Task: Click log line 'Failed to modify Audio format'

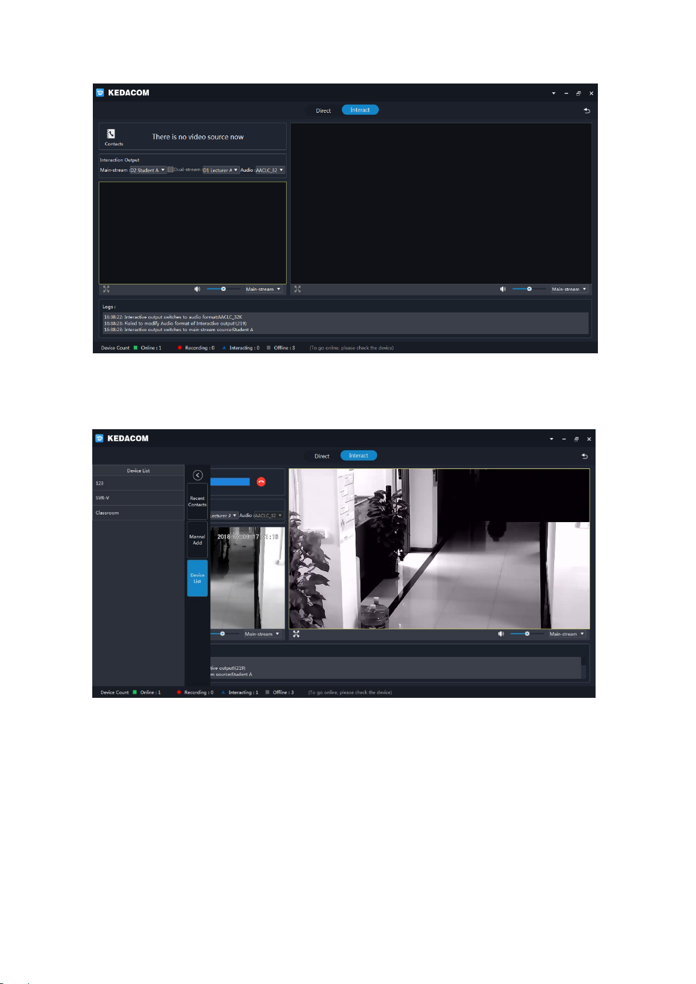Action: [175, 324]
